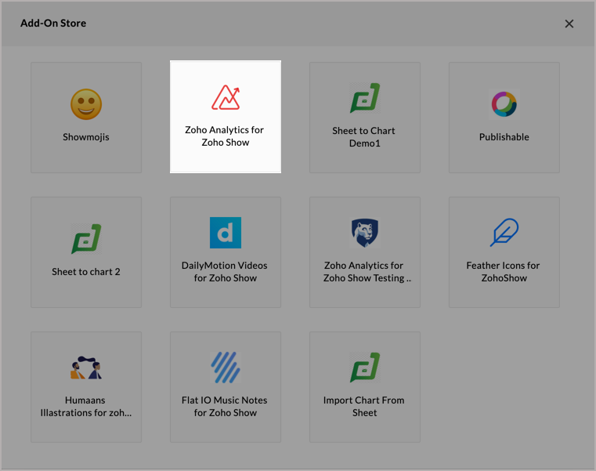Close the Add-On Store dialog
The width and height of the screenshot is (596, 471).
569,24
